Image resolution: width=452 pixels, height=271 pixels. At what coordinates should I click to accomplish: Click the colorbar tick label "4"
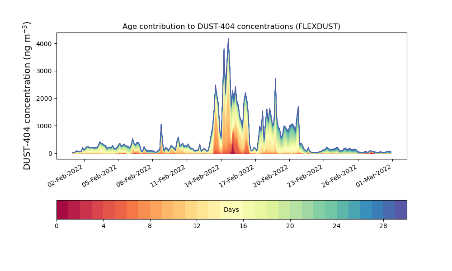coord(103,226)
